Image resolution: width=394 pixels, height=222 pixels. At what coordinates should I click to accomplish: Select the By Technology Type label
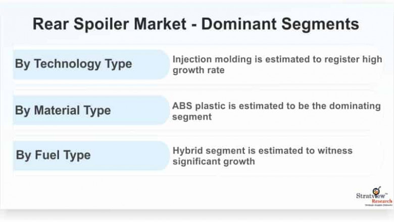pos(73,64)
